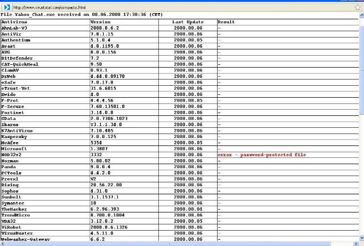
Task: Click the 'ViRobot' row name
Action: (x=11, y=227)
